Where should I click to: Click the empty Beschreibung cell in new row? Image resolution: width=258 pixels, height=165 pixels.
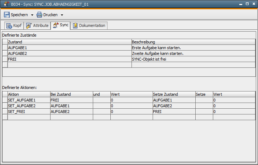click(x=193, y=65)
